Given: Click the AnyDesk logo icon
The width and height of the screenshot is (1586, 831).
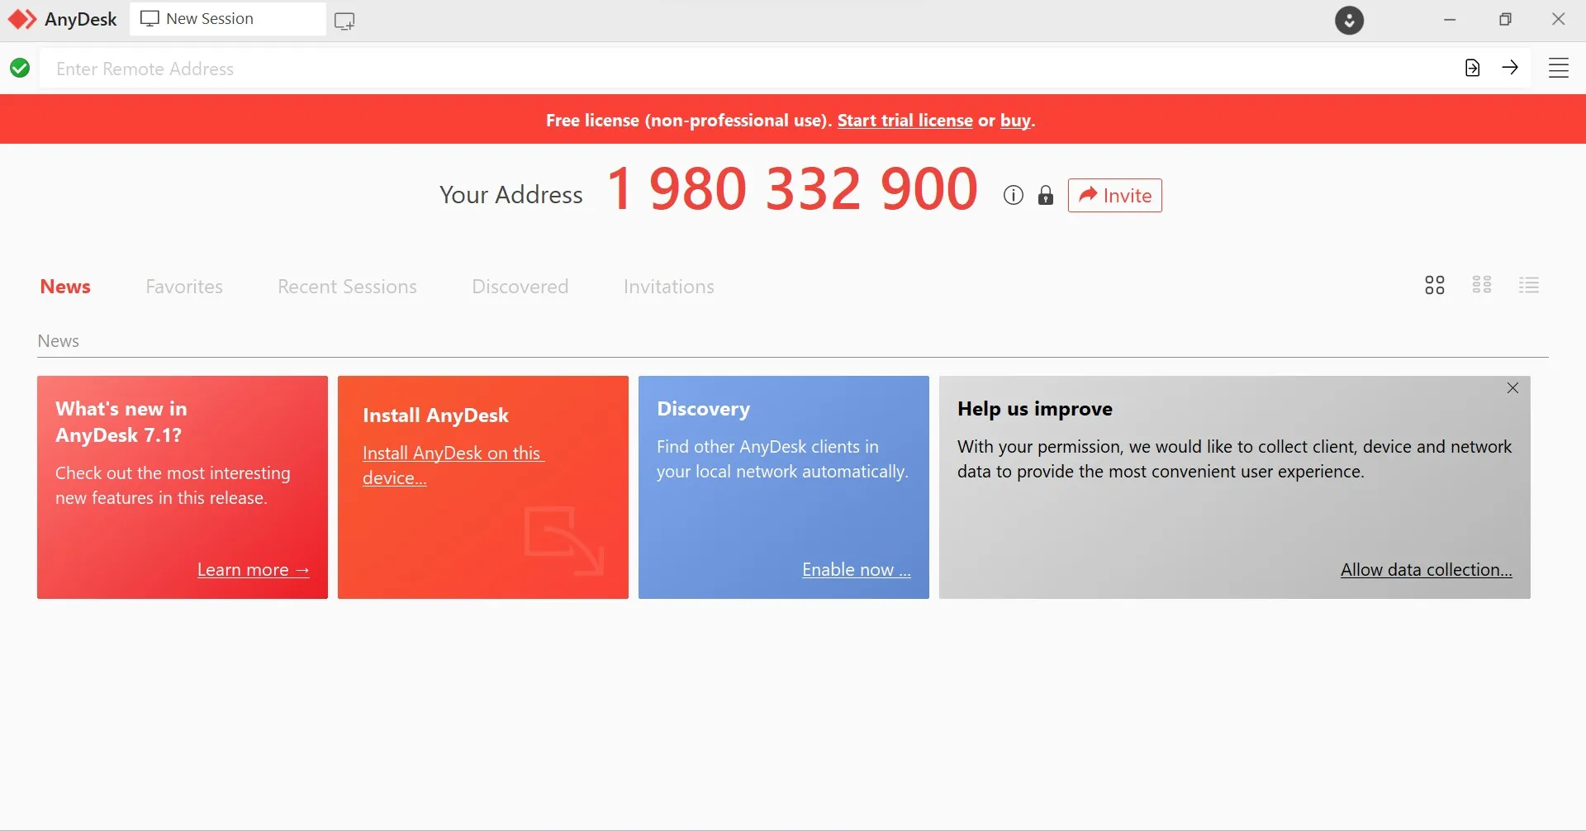Looking at the screenshot, I should pos(21,18).
